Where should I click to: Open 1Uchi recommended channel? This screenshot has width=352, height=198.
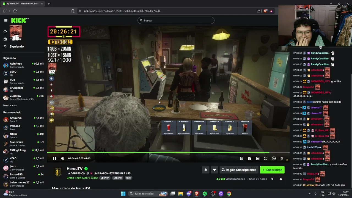23,136
